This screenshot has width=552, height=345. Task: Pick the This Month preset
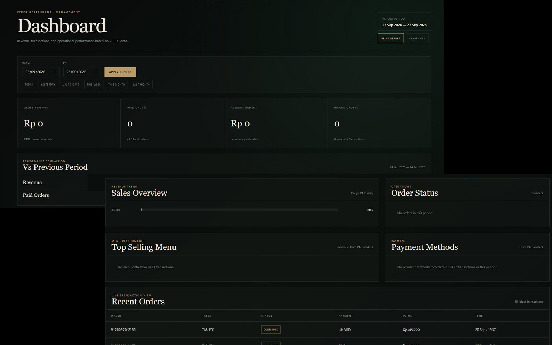coord(117,85)
